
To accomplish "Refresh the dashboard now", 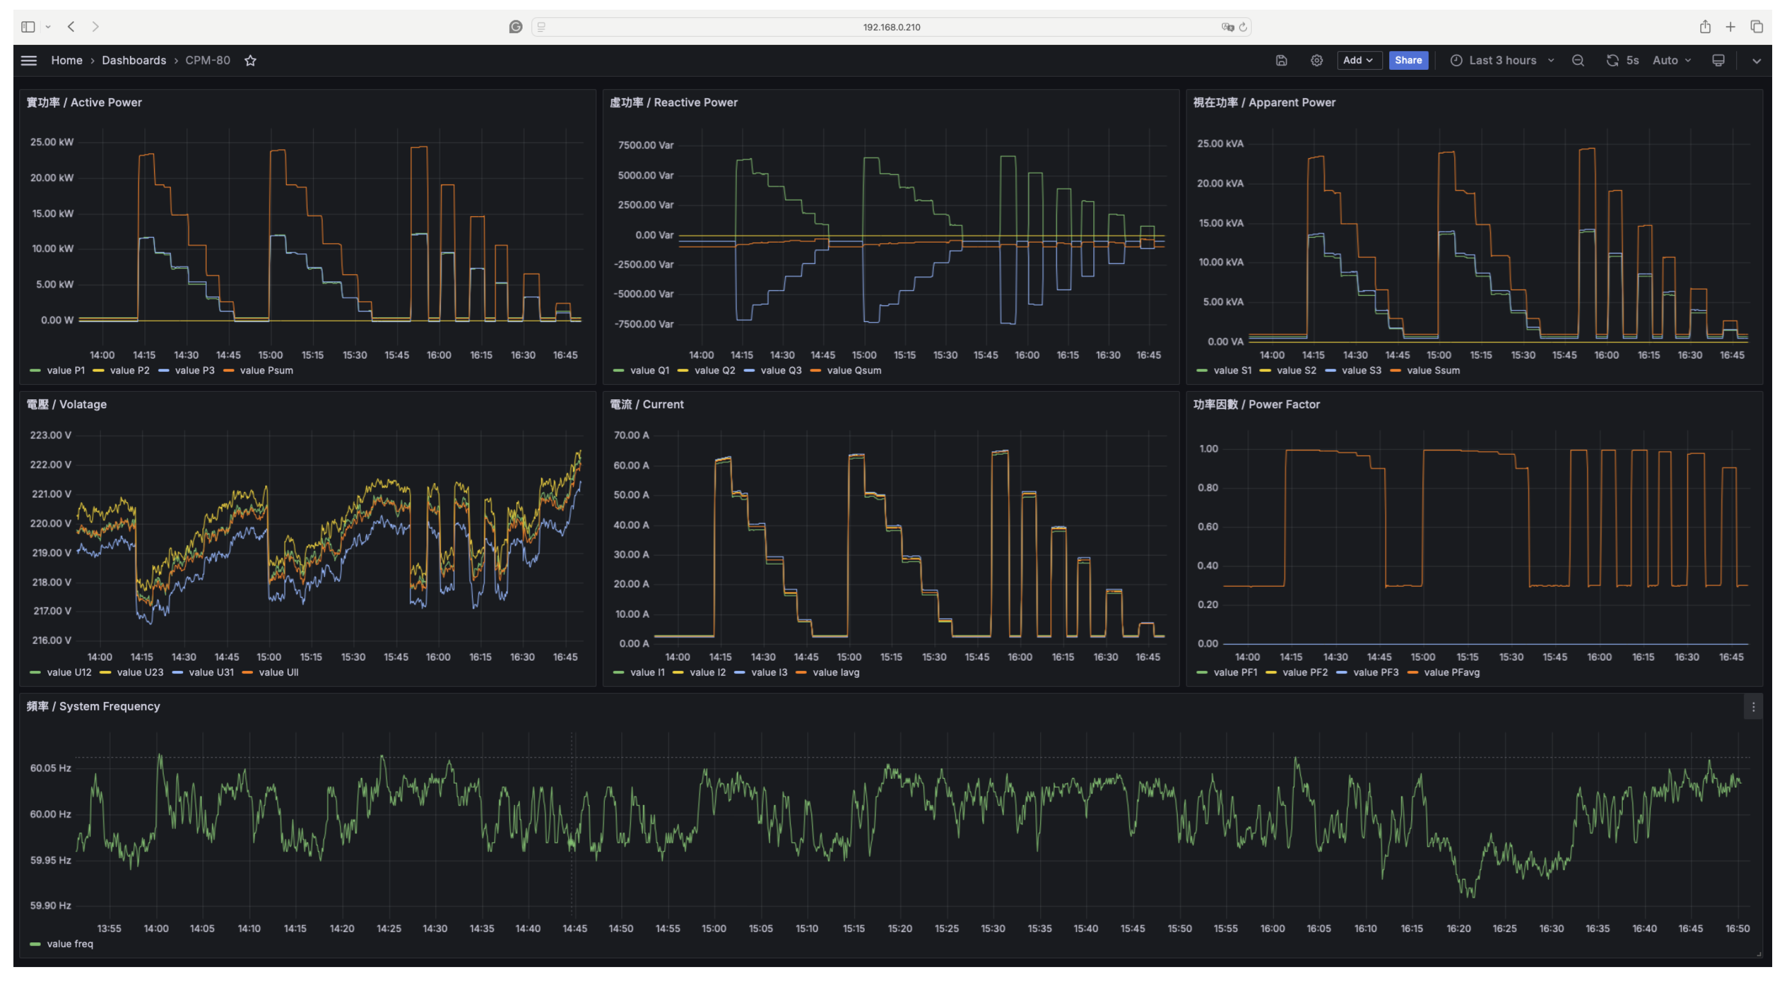I will click(x=1612, y=60).
